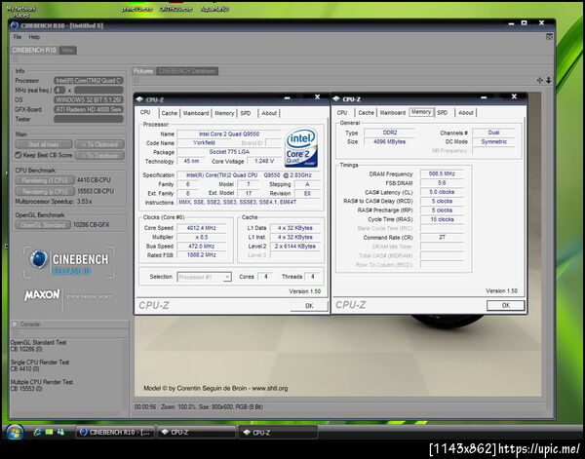Click the MAXON logo
This screenshot has width=585, height=459.
42,295
